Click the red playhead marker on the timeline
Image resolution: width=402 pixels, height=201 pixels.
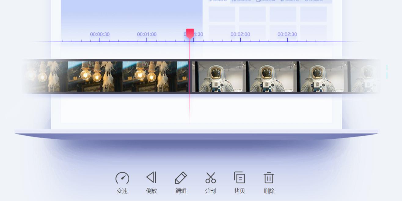tap(190, 32)
